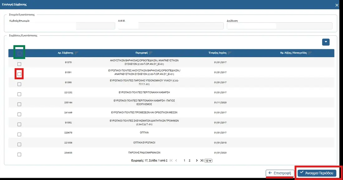Mark the checkbox for contract 255164
Viewport: 343px width, 180px height.
[x=19, y=104]
